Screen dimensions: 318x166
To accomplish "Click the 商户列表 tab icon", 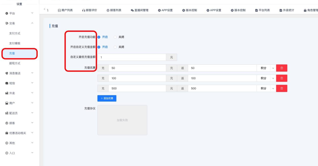I will (x=59, y=10).
